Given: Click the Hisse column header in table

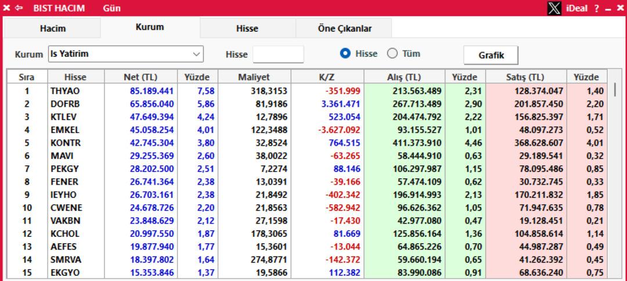Looking at the screenshot, I should [x=75, y=77].
